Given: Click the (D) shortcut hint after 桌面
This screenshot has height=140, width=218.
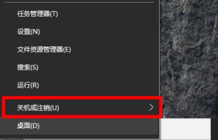Looking at the screenshot, I should [35, 126].
